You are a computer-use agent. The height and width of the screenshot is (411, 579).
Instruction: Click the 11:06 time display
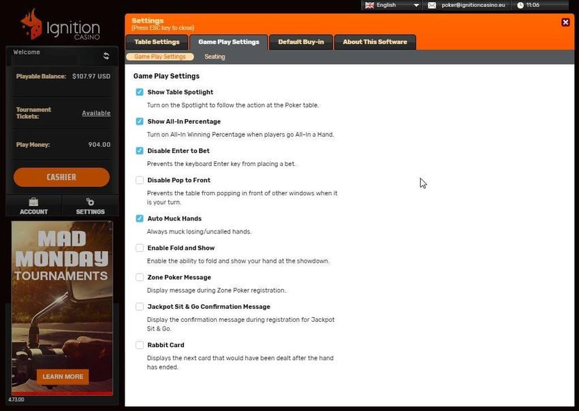coord(533,5)
